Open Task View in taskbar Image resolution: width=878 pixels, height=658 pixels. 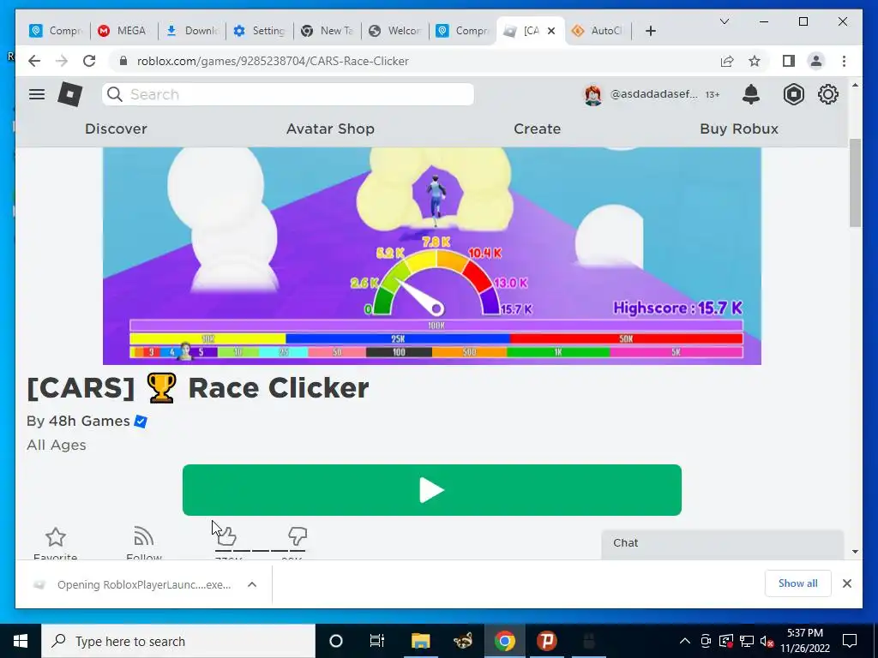[x=377, y=641]
